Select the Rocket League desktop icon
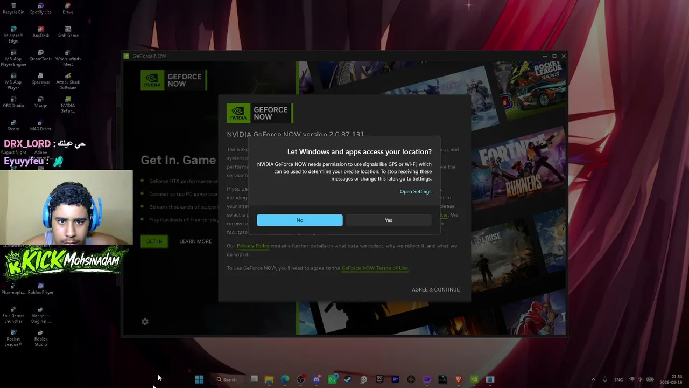689x388 pixels. click(x=13, y=338)
